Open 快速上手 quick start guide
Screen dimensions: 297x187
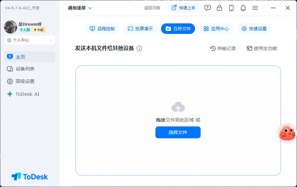183,8
